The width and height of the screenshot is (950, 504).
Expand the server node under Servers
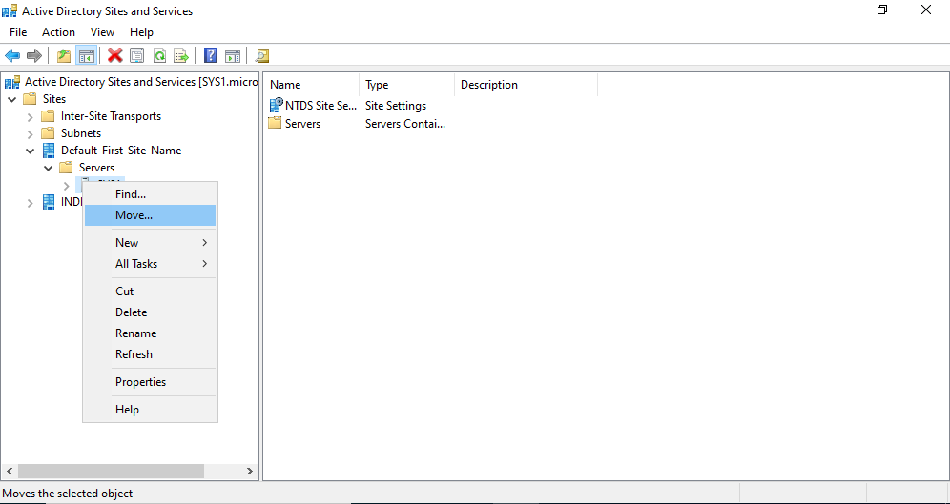point(67,186)
